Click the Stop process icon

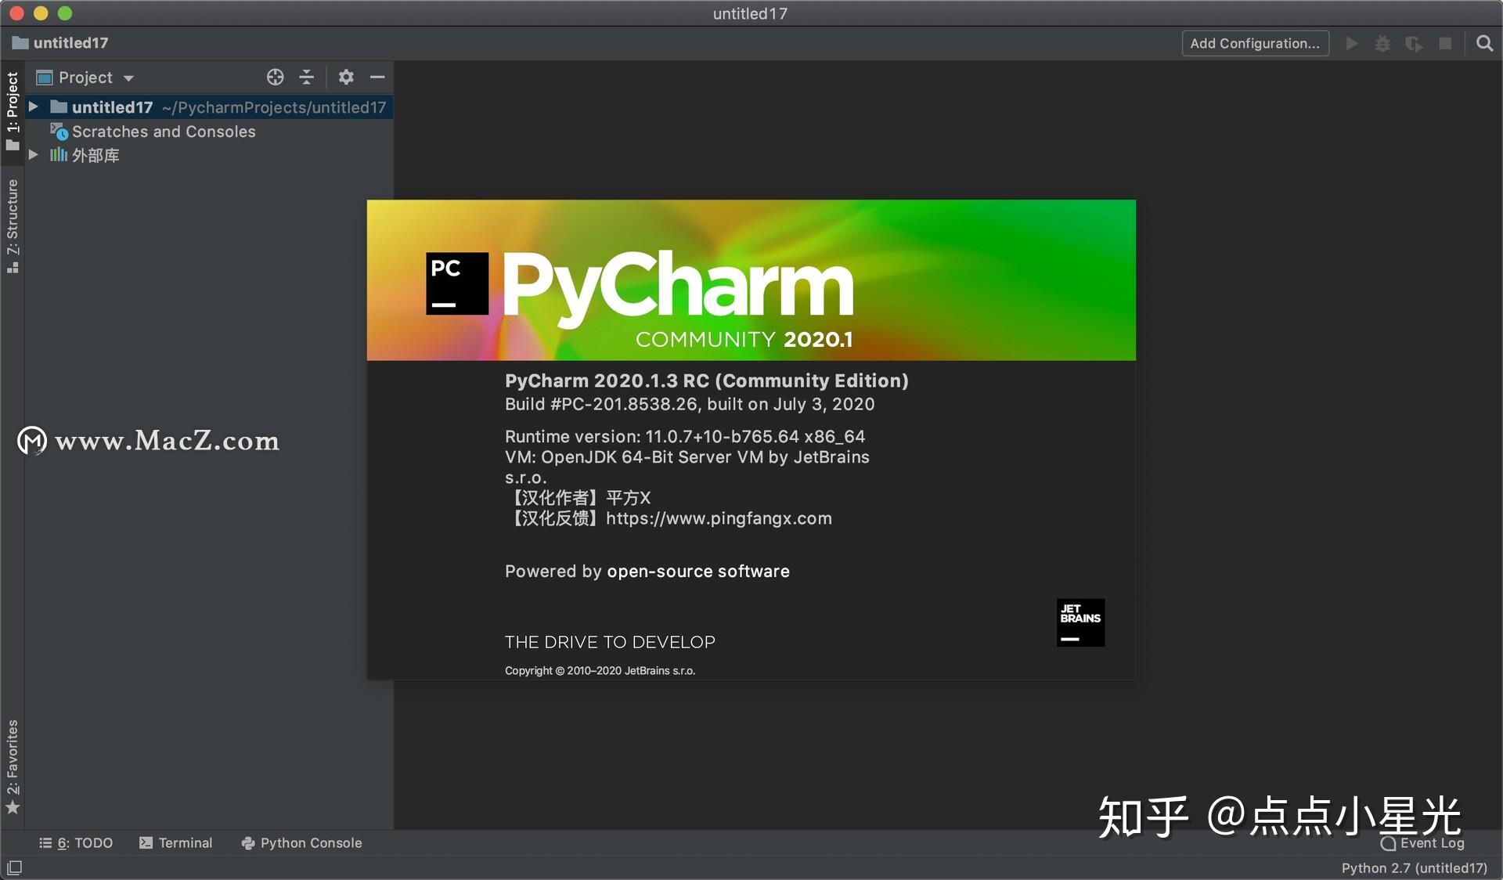click(1445, 43)
